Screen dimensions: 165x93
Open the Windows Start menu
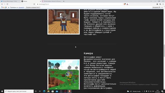(2, 91)
